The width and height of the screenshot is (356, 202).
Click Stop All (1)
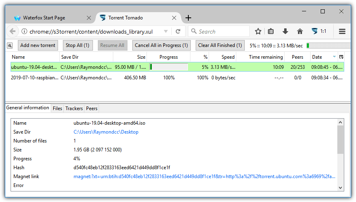click(78, 45)
